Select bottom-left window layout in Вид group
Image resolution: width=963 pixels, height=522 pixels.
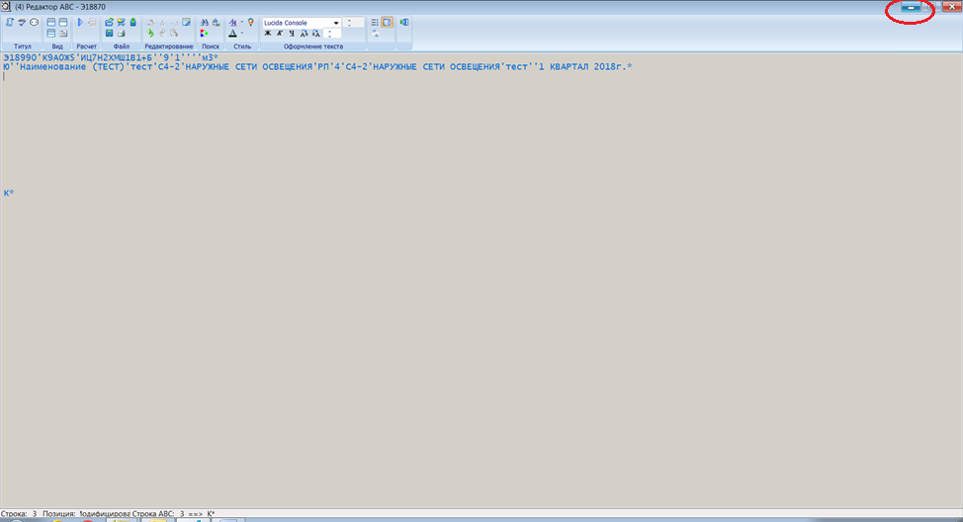[x=51, y=34]
